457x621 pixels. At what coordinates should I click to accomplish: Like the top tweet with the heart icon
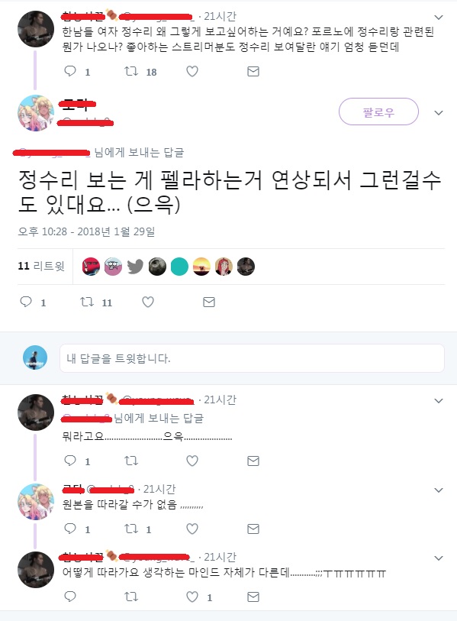tap(192, 71)
